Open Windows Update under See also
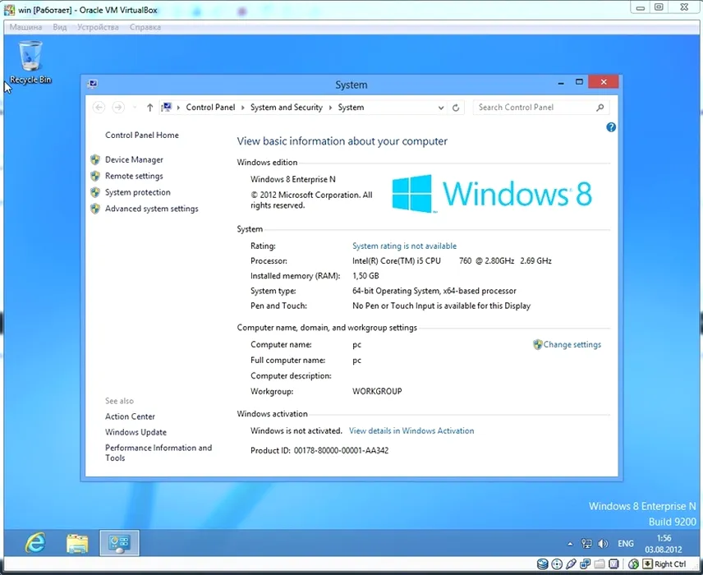 coord(136,432)
